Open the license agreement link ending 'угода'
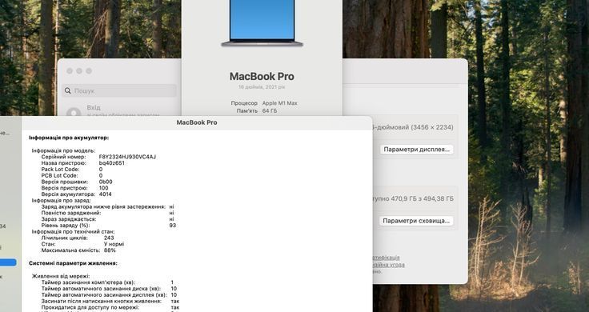Viewport: 589px width, 312px height. coord(389,264)
